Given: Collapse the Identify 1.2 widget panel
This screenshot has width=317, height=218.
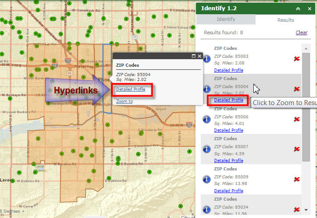Looking at the screenshot, I should point(298,9).
